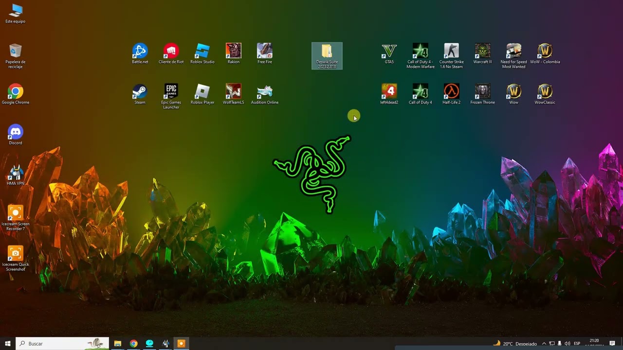Select Need for Speed Most Wanted shortcut
Image resolution: width=623 pixels, height=350 pixels.
pyautogui.click(x=514, y=56)
